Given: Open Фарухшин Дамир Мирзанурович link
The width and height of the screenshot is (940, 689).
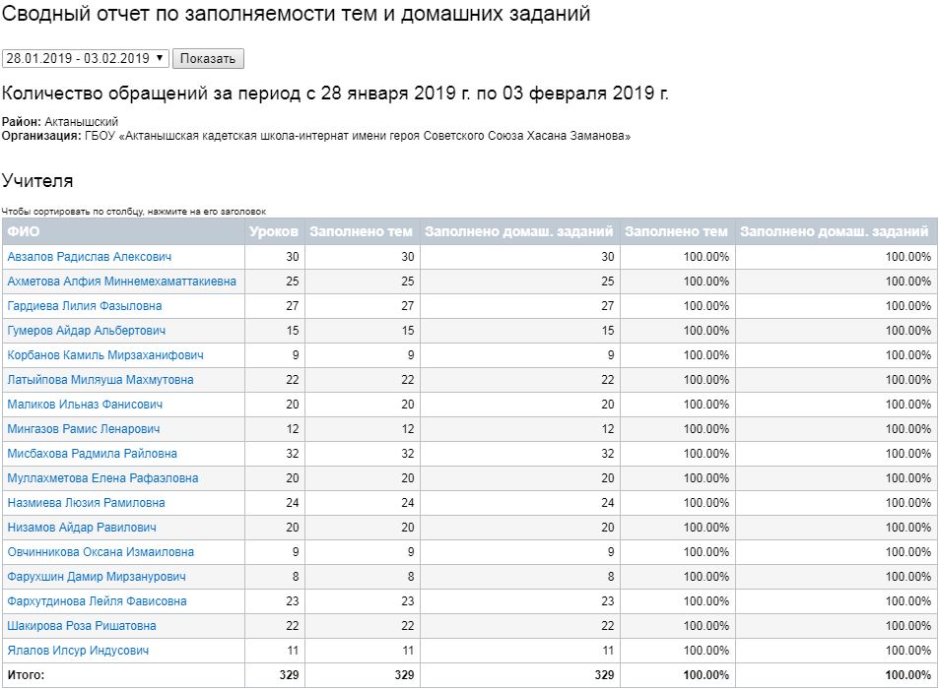Looking at the screenshot, I should pyautogui.click(x=96, y=577).
